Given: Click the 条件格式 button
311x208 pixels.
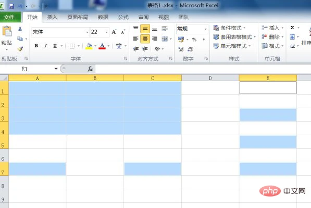Looking at the screenshot, I should point(229,28).
